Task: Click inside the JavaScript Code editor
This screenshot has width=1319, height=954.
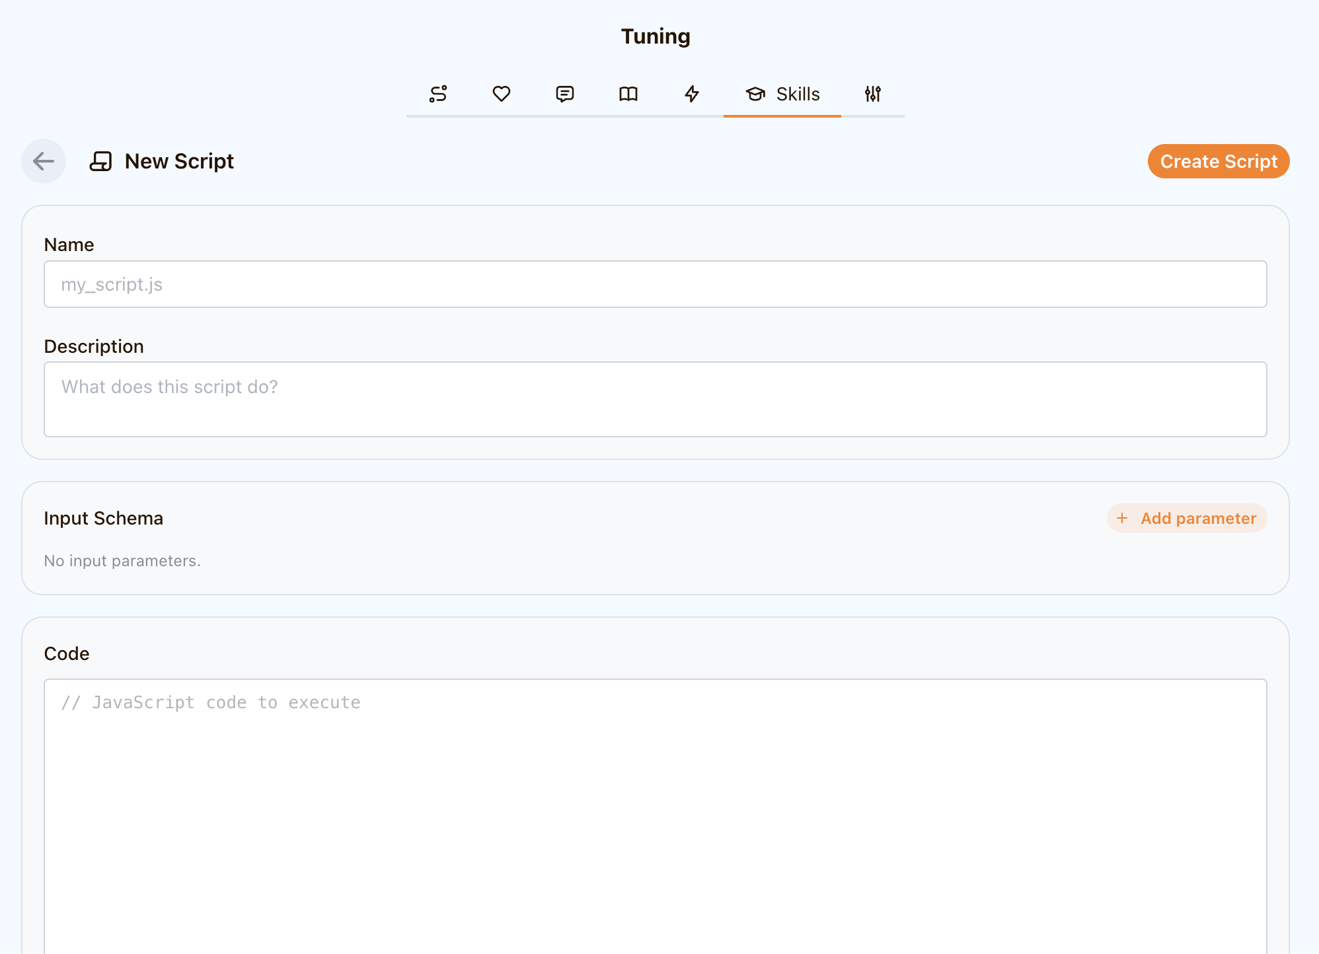Action: 655,793
